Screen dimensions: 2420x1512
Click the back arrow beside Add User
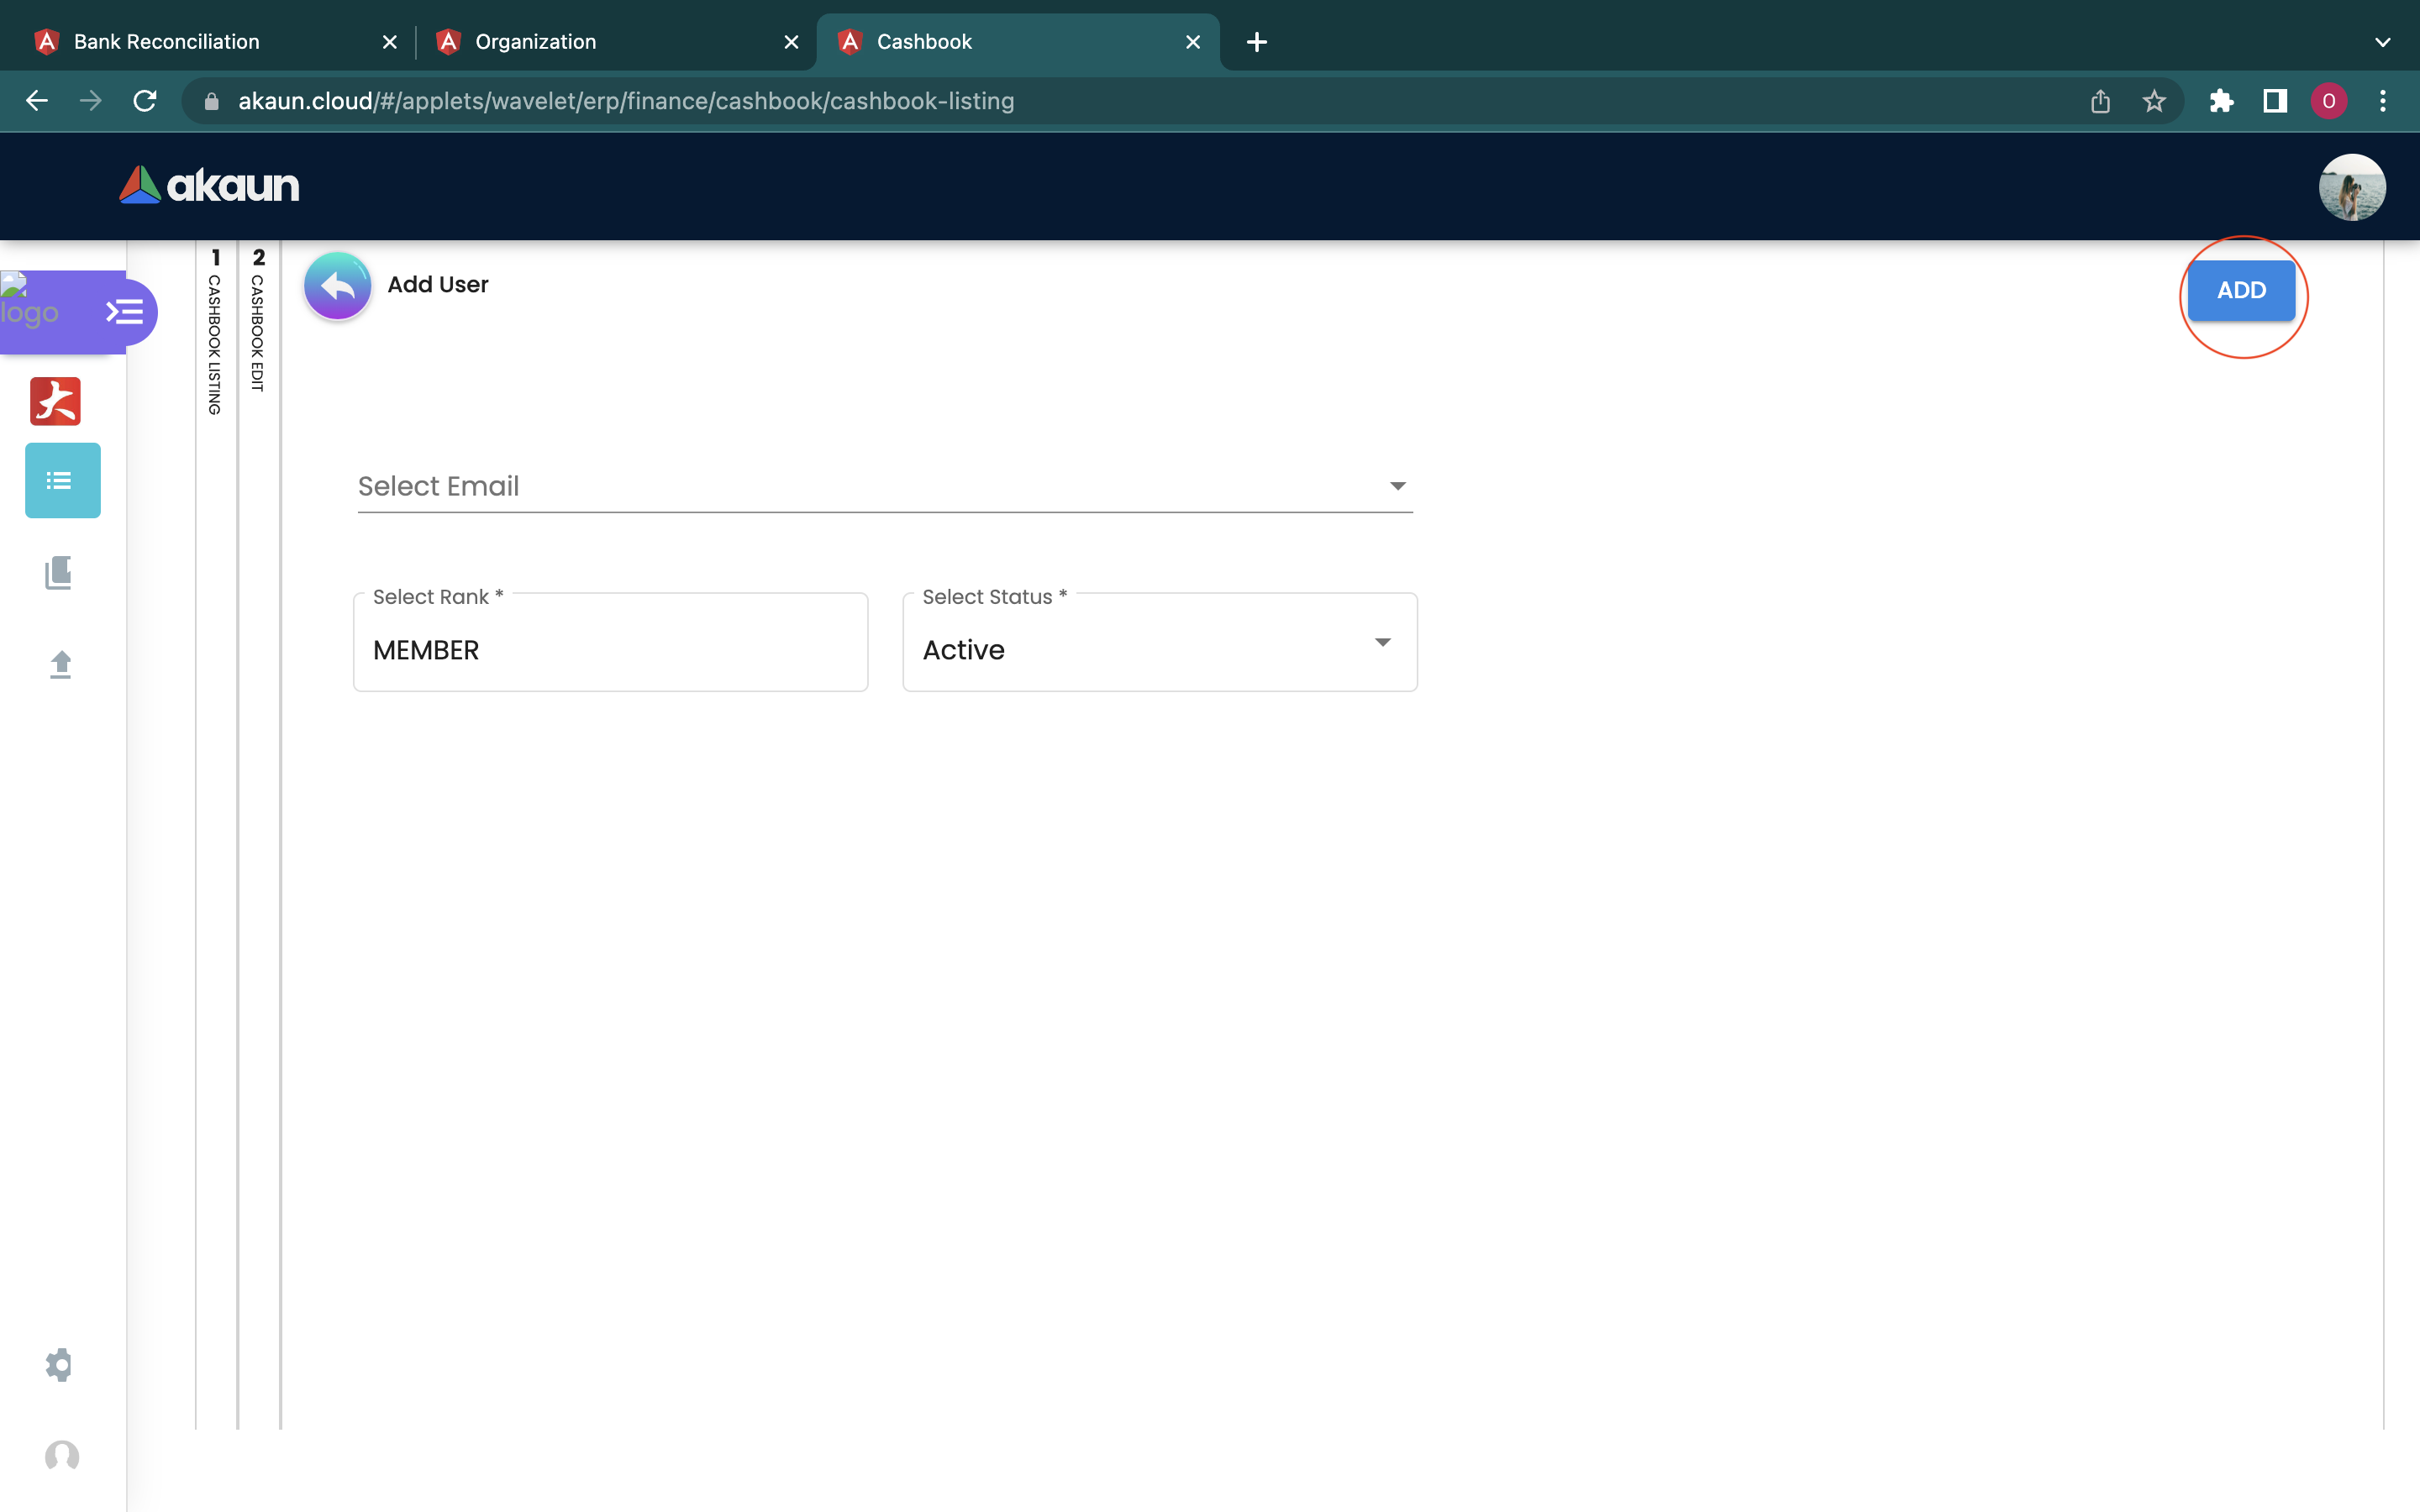[337, 286]
